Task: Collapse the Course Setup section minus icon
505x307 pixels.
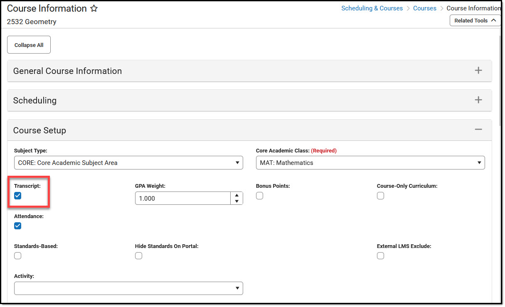Action: point(478,130)
